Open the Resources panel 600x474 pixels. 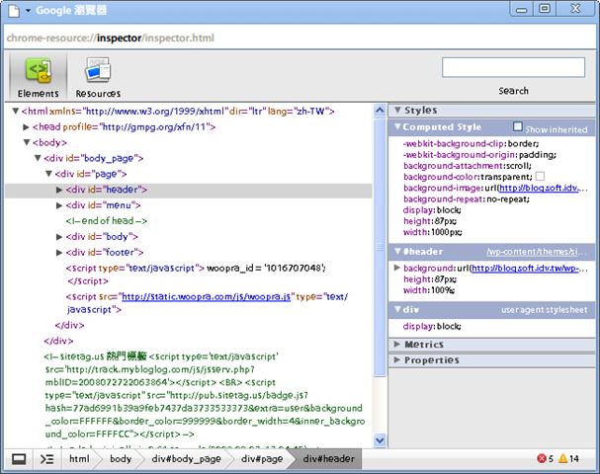(98, 77)
